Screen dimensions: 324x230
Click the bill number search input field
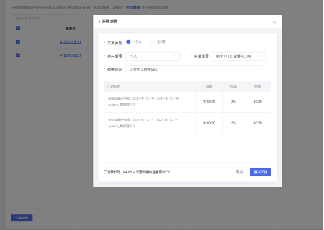coord(46,18)
